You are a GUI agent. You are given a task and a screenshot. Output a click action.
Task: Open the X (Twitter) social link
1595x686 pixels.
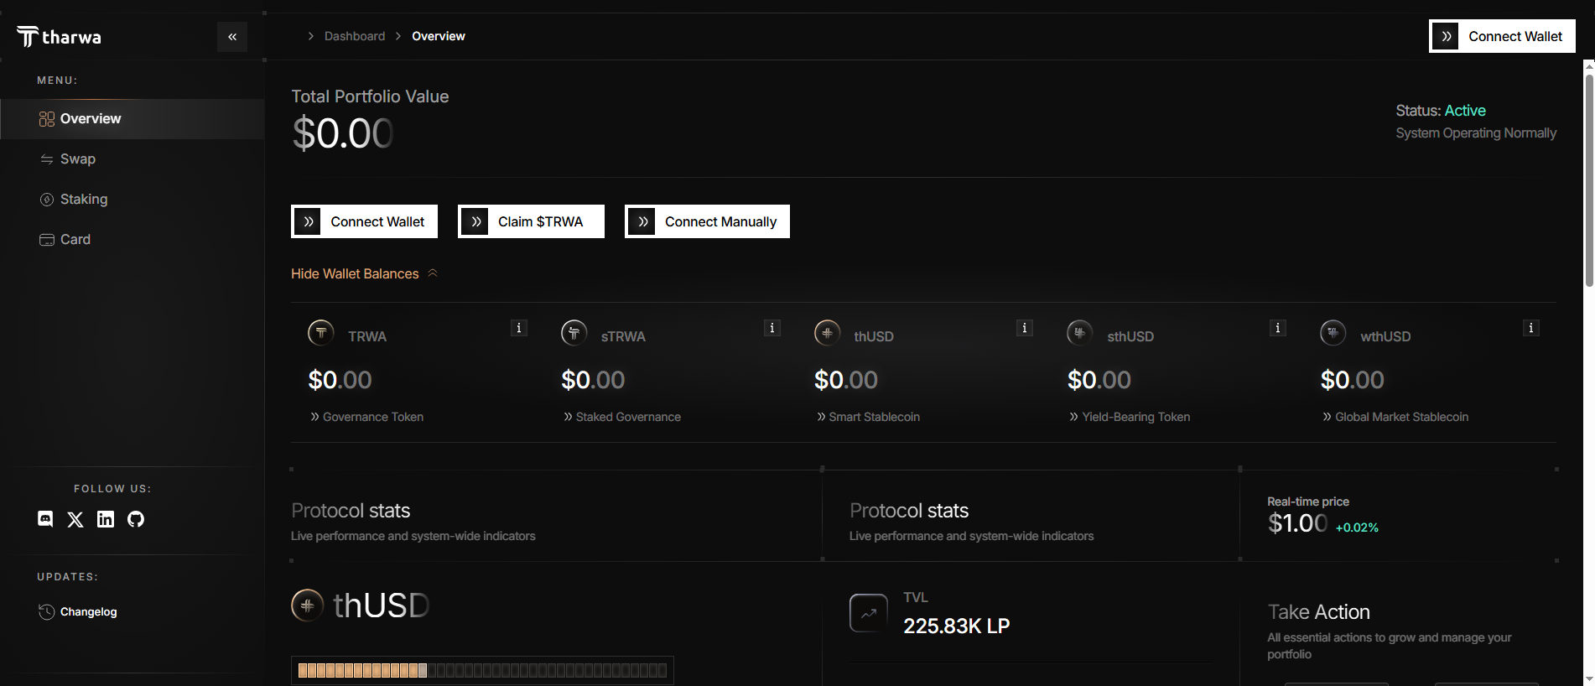pos(75,519)
